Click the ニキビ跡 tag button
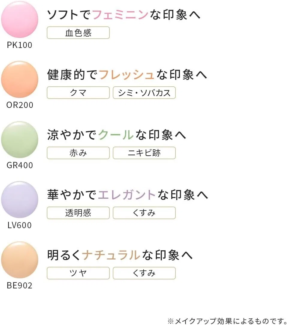The image size is (287, 325). (144, 153)
